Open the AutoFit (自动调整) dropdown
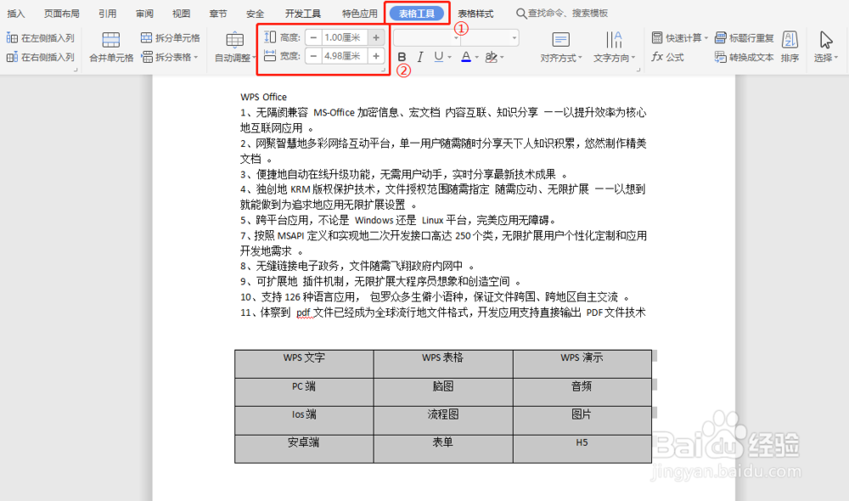This screenshot has width=849, height=501. pyautogui.click(x=235, y=48)
